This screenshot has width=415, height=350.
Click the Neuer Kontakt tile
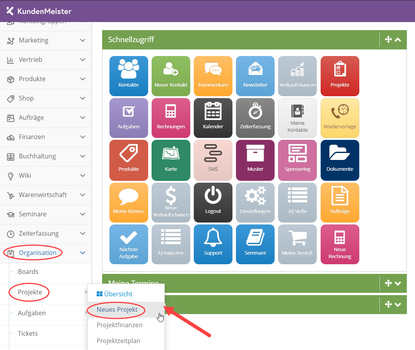coord(171,76)
